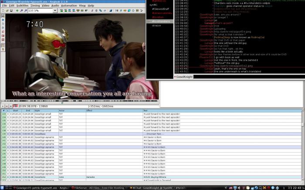This screenshot has height=190, width=305.
Task: Open the Attachments paperclip icon
Action: (100, 10)
